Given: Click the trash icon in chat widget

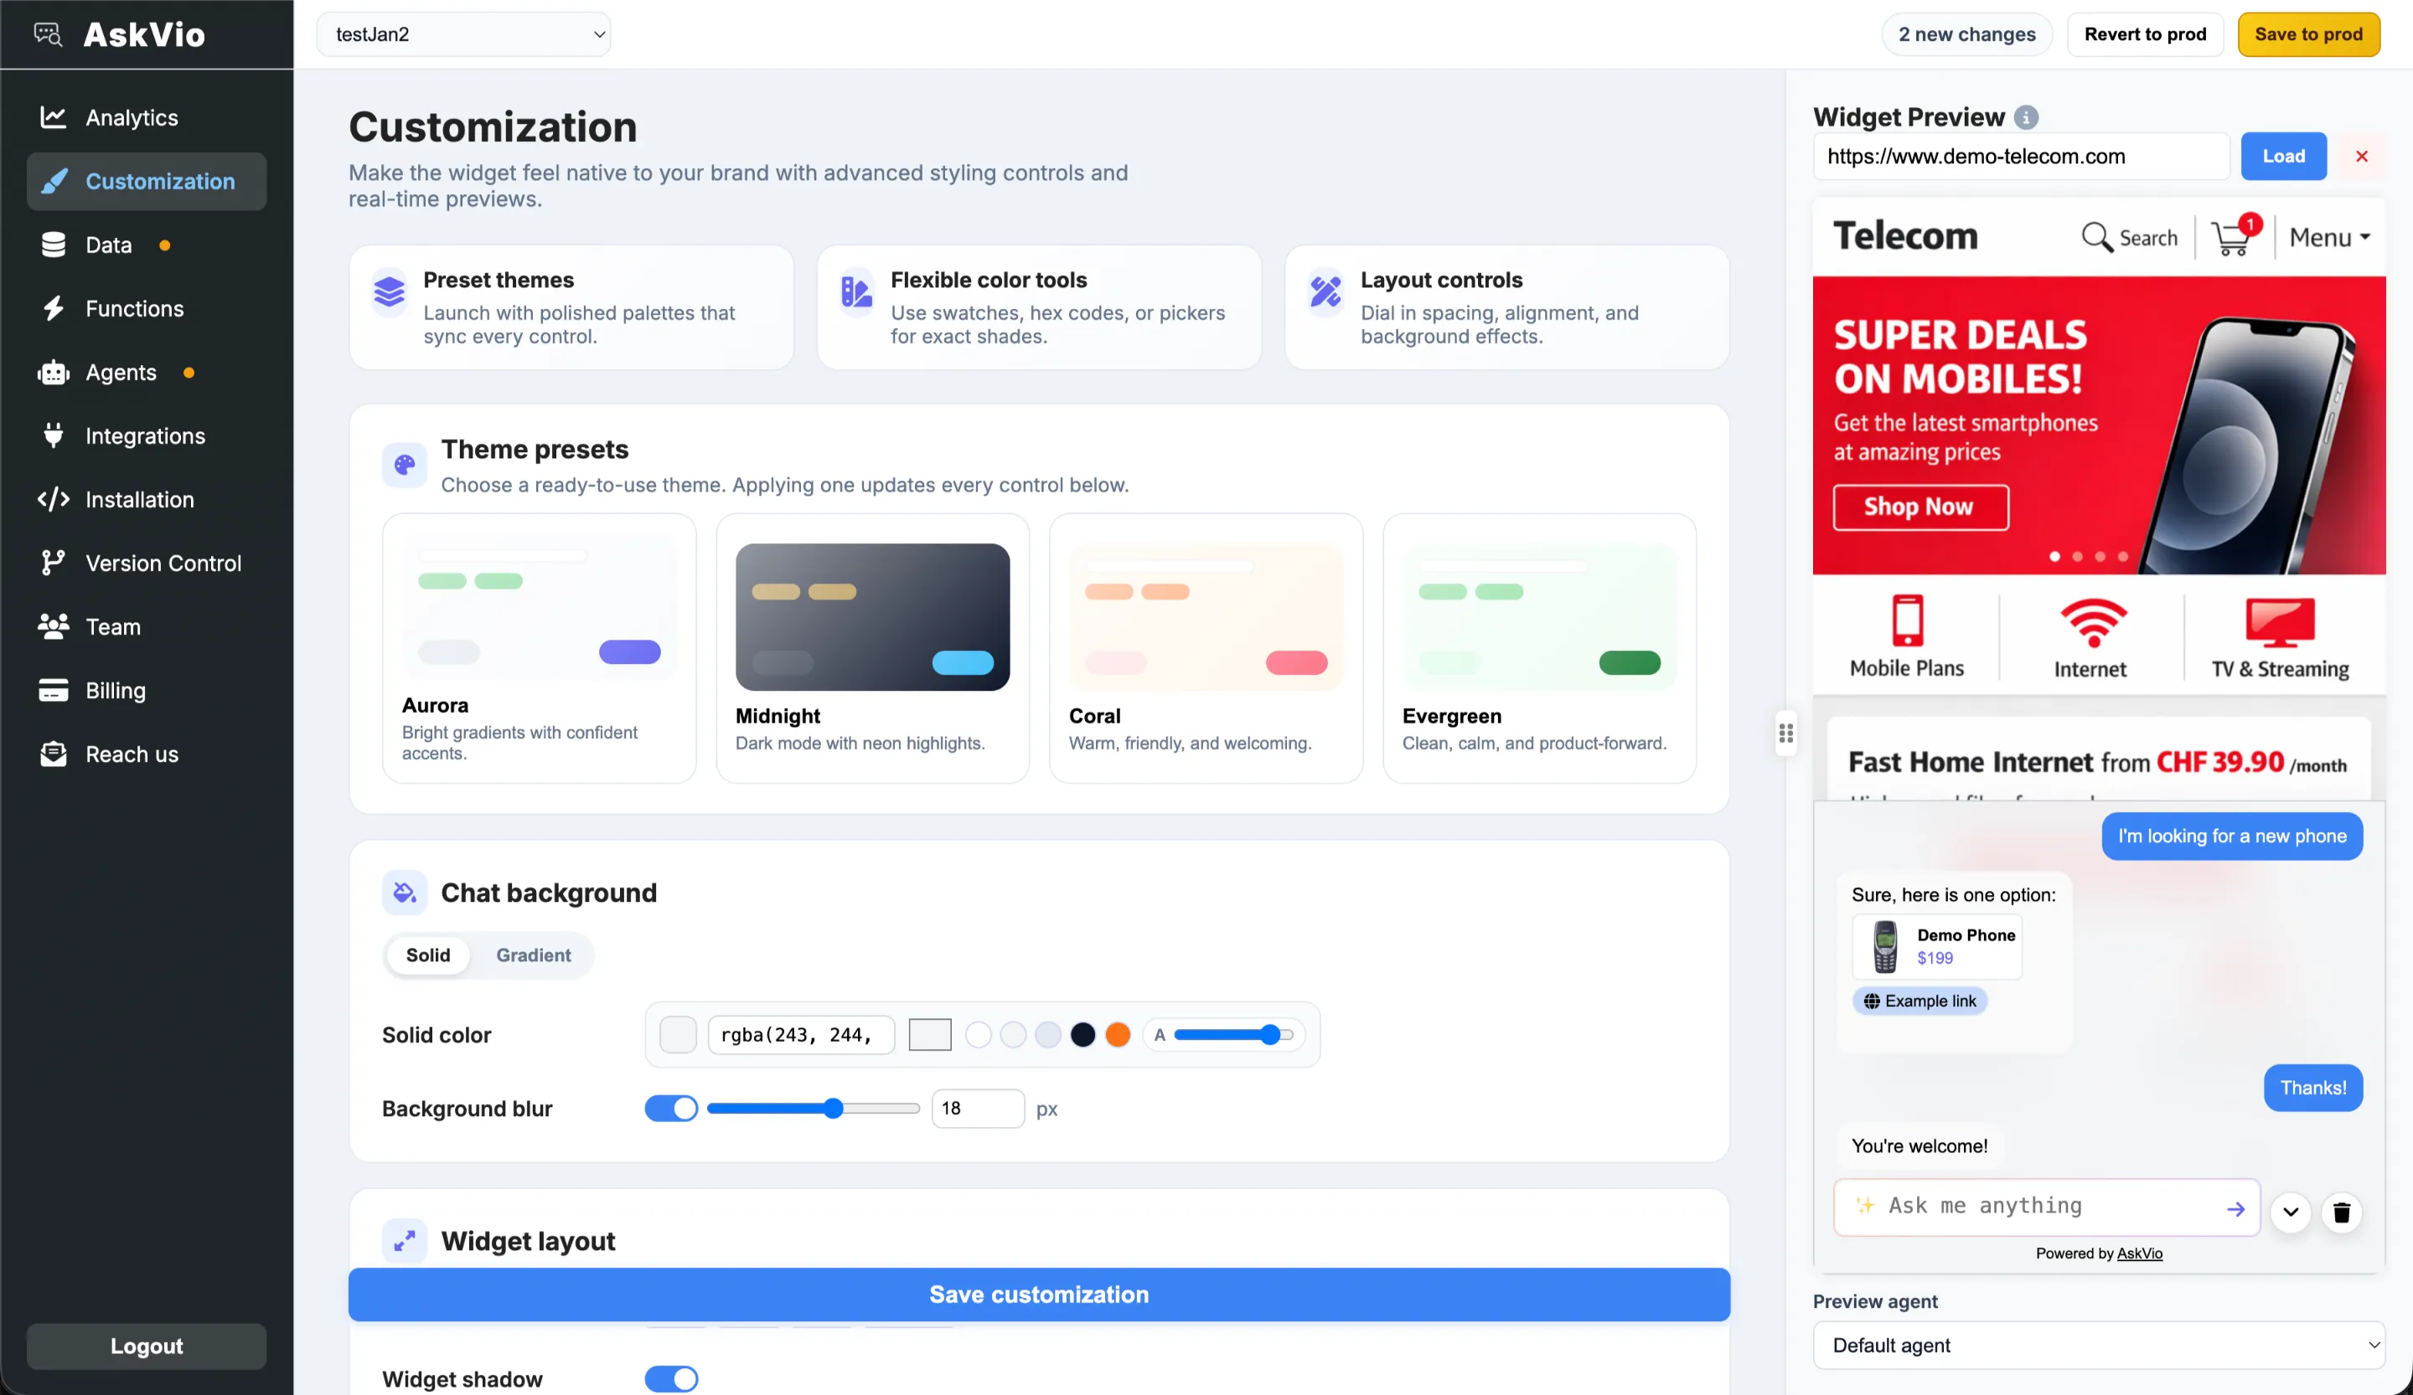Looking at the screenshot, I should pyautogui.click(x=2341, y=1212).
